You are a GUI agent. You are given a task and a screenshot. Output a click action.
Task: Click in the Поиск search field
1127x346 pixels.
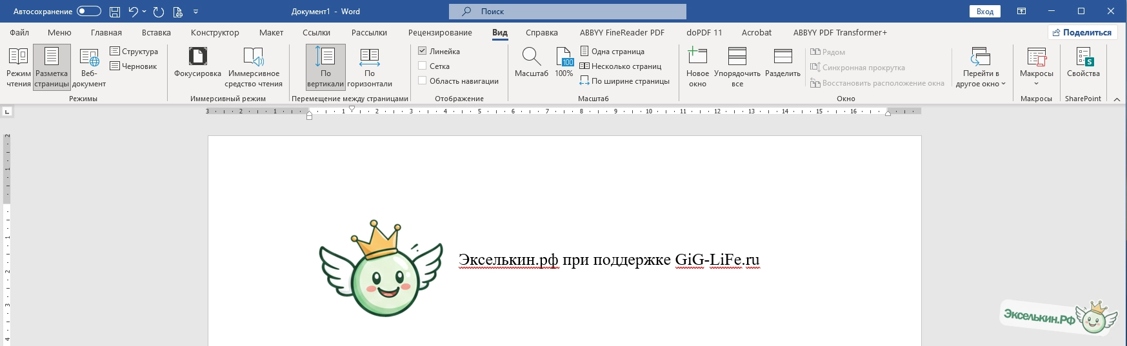tap(568, 12)
